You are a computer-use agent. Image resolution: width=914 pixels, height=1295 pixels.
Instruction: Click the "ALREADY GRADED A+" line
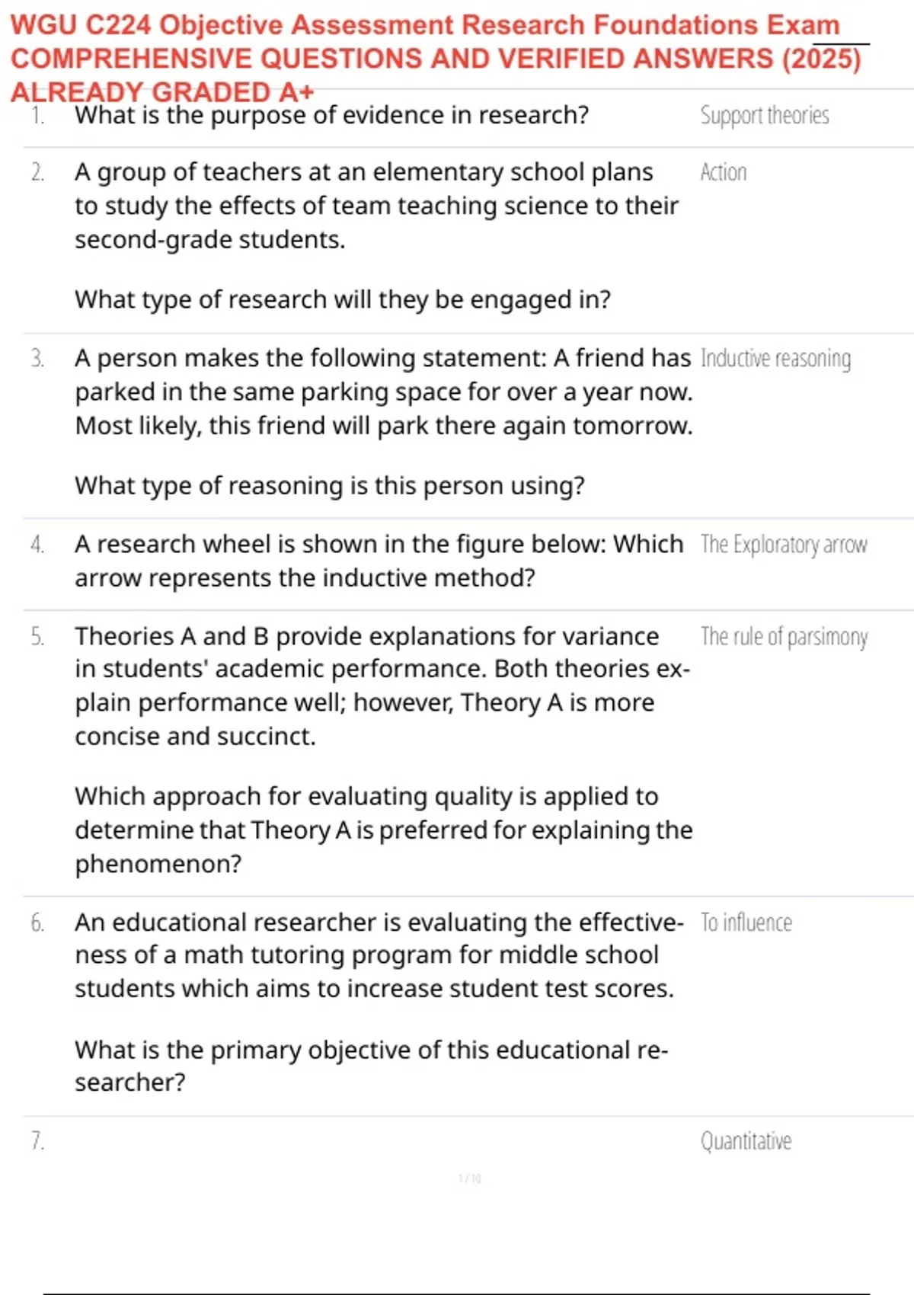(x=161, y=92)
